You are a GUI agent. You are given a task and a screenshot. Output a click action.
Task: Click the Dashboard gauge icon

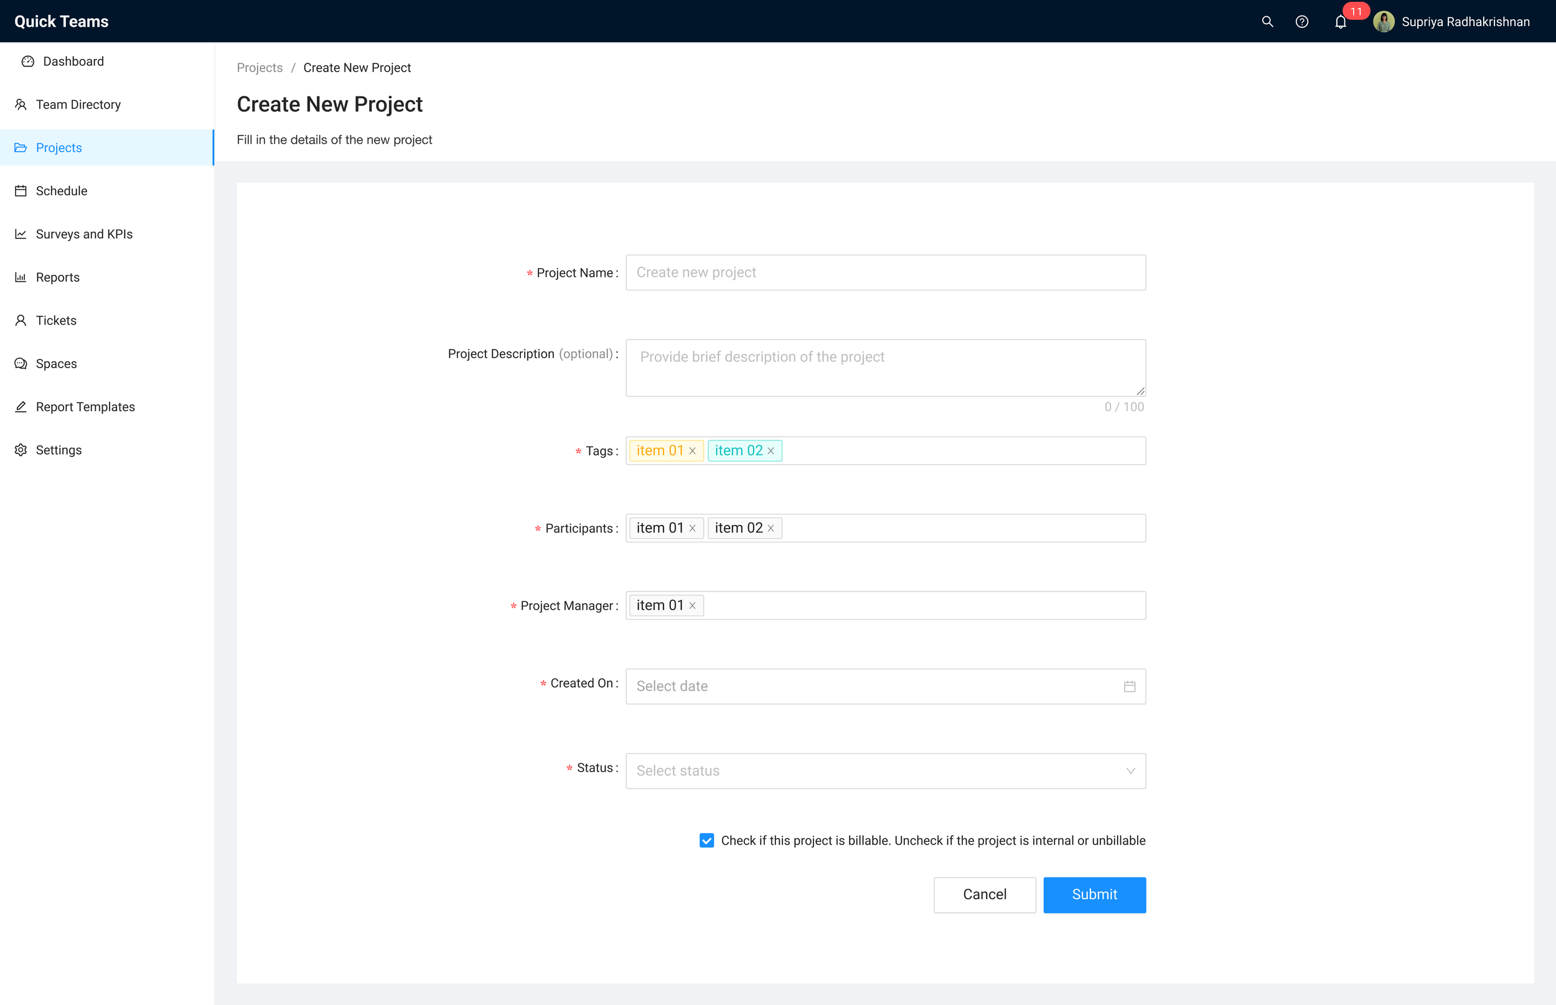[x=27, y=62]
